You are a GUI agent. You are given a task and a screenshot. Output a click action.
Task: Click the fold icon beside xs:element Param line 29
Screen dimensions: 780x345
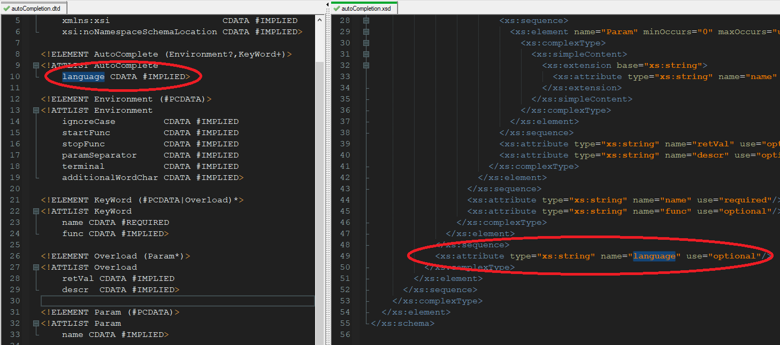365,32
